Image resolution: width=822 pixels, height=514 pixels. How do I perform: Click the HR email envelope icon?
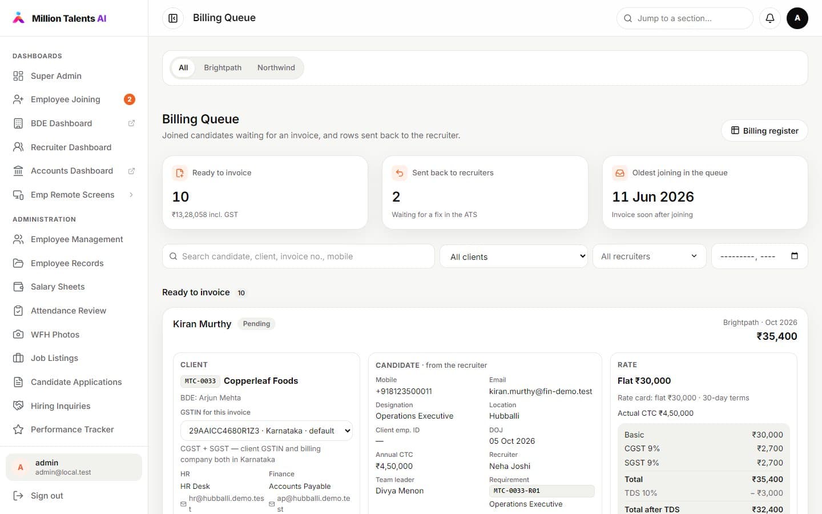point(183,504)
